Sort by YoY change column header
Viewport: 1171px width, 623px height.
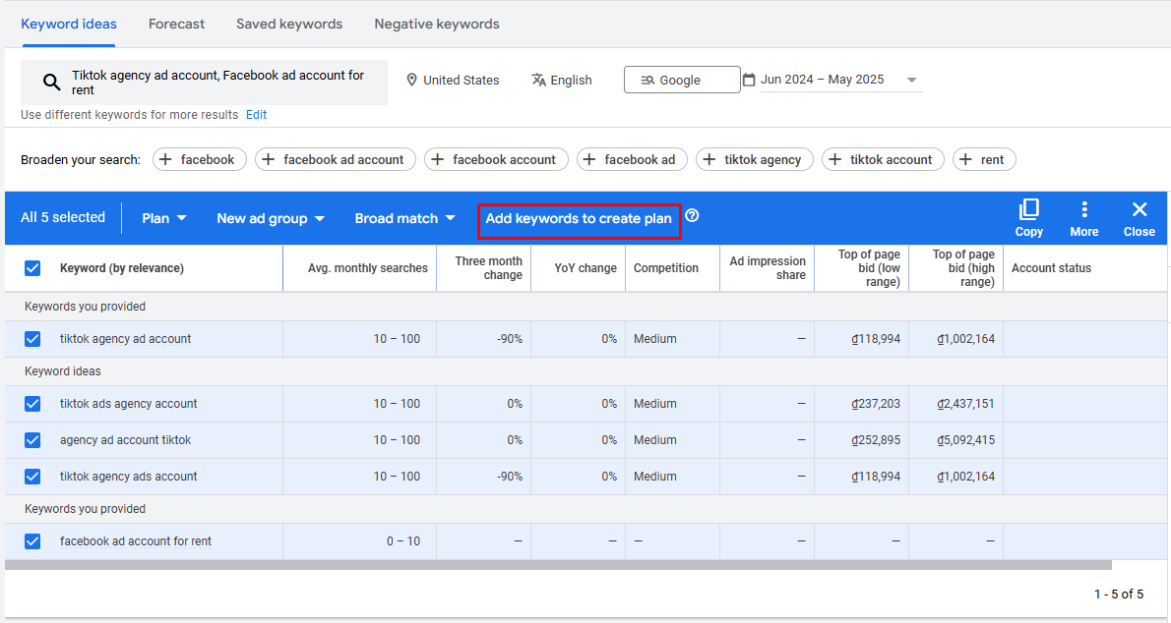click(x=585, y=268)
